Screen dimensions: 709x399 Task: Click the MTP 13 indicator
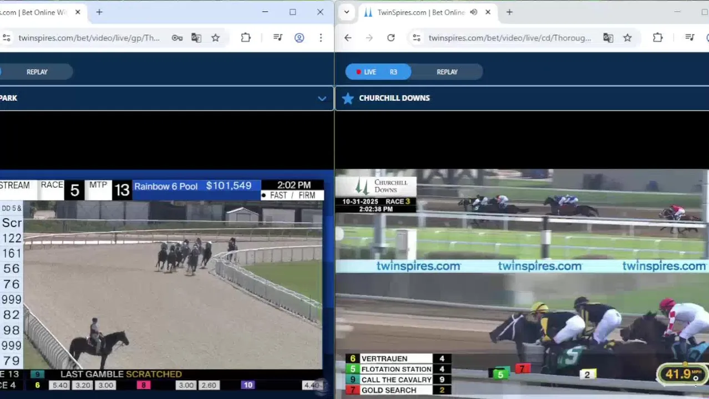point(109,190)
